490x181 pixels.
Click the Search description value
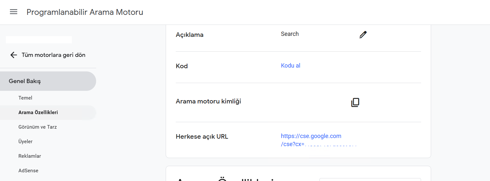click(x=290, y=34)
